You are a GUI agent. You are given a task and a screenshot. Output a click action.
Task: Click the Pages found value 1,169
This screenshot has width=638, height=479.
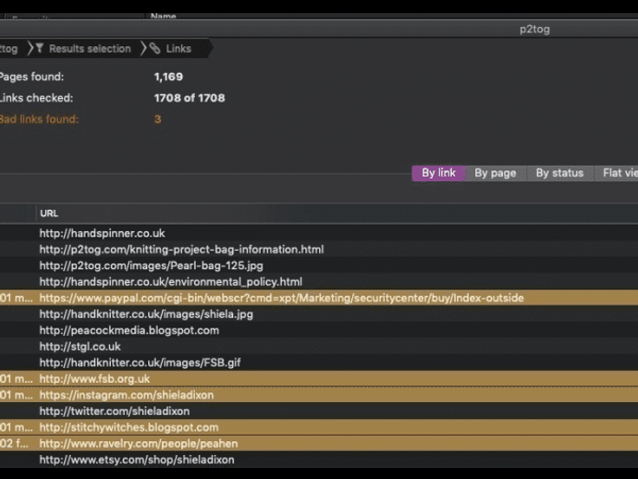click(x=168, y=77)
